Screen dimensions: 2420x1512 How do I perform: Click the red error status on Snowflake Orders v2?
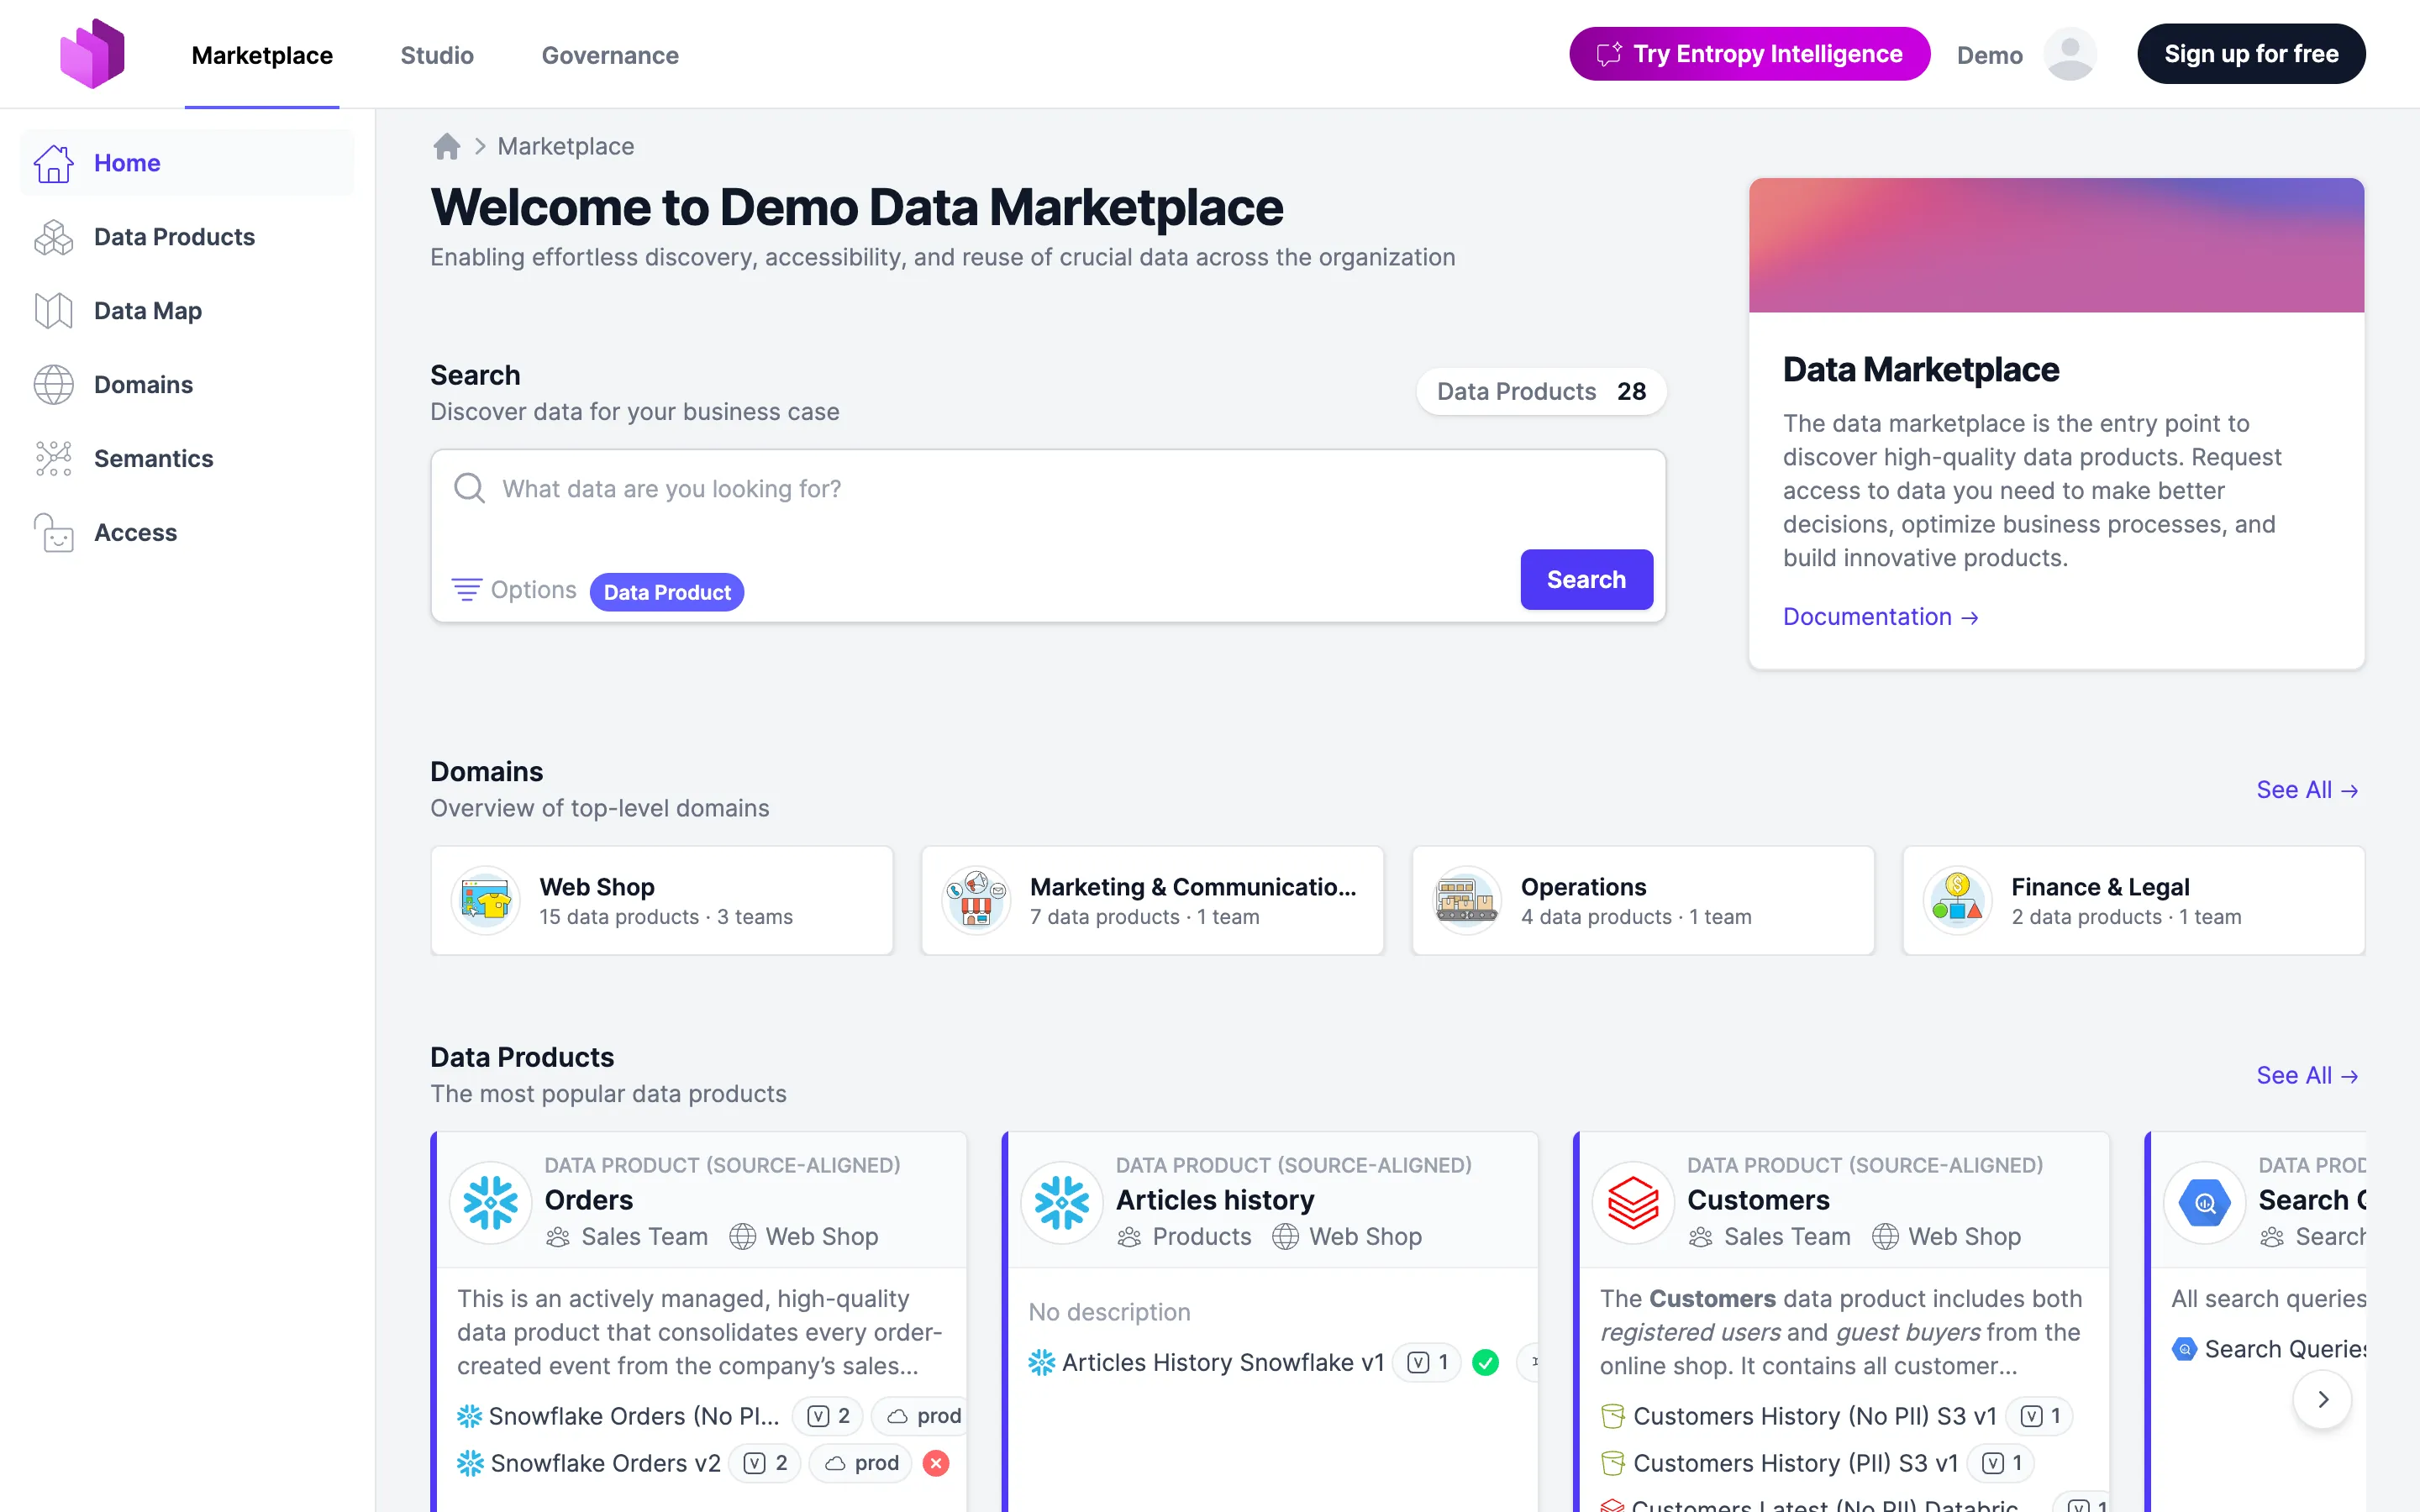tap(936, 1463)
